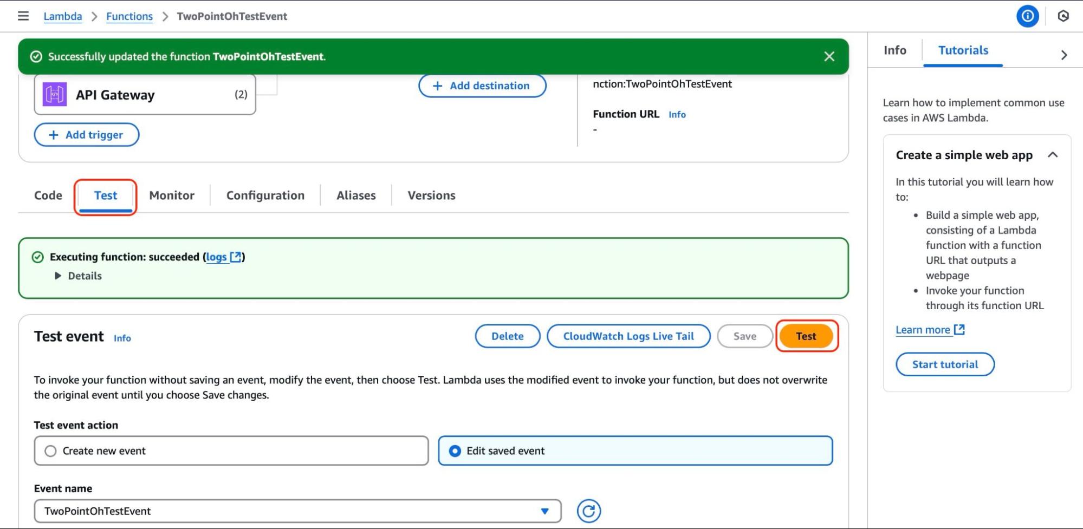Select Edit saved event radio option
This screenshot has width=1083, height=529.
(635, 451)
